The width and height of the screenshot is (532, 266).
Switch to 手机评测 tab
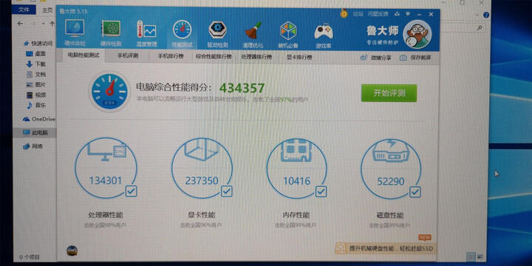coord(128,56)
